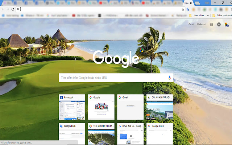Click the 'Facebook' tile title text
The width and height of the screenshot is (232, 145).
pos(69,98)
